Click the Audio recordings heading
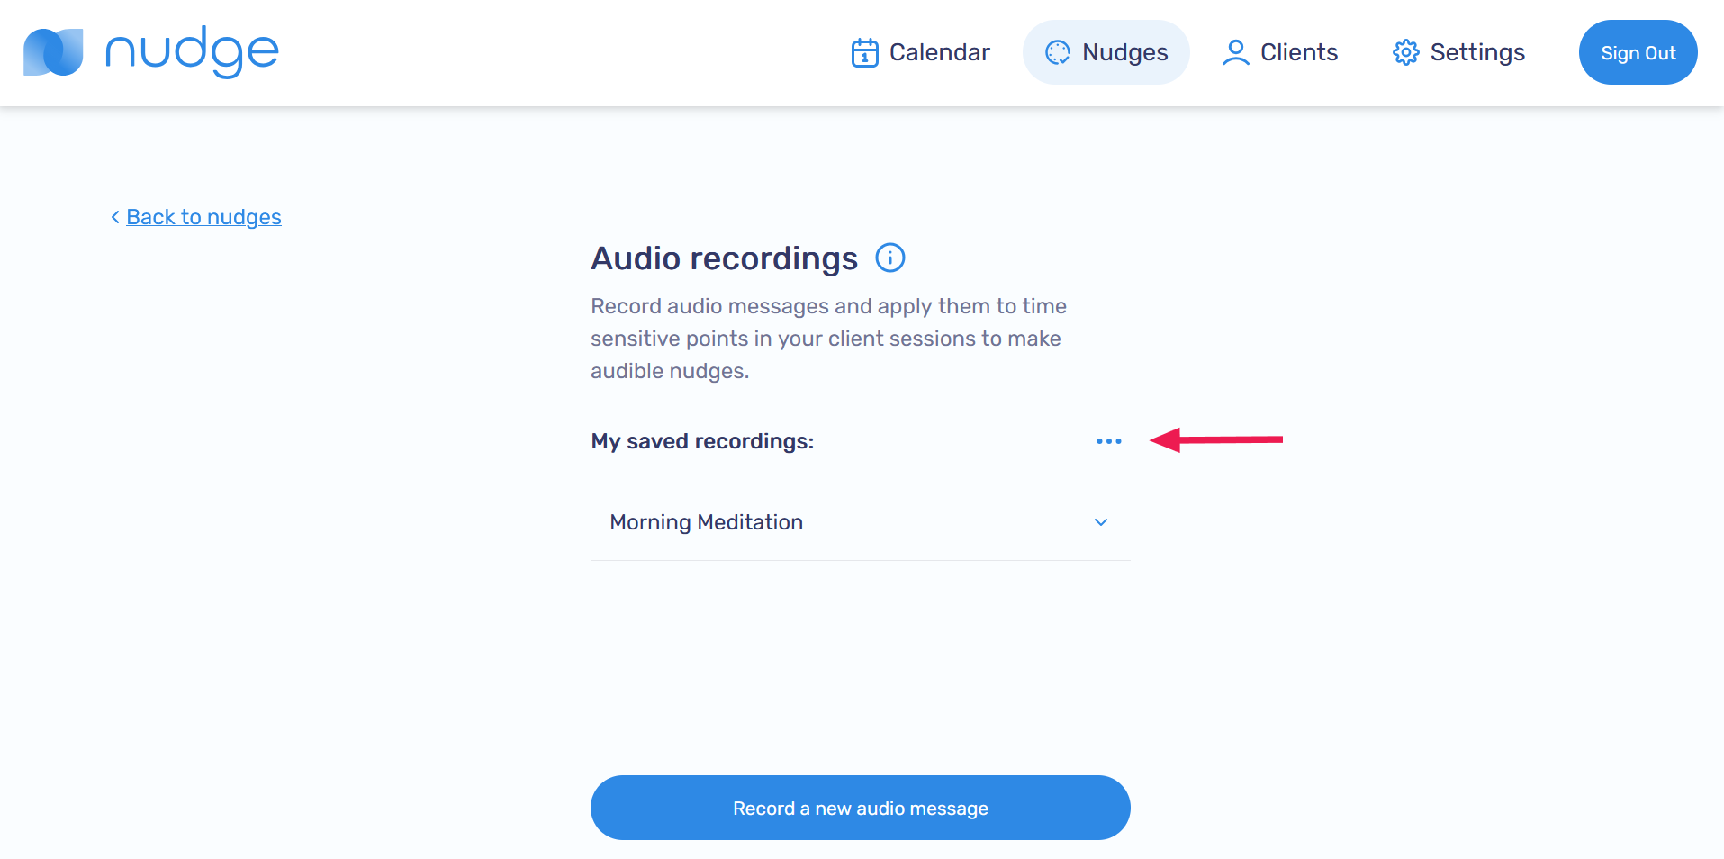The height and width of the screenshot is (859, 1724). (x=724, y=258)
